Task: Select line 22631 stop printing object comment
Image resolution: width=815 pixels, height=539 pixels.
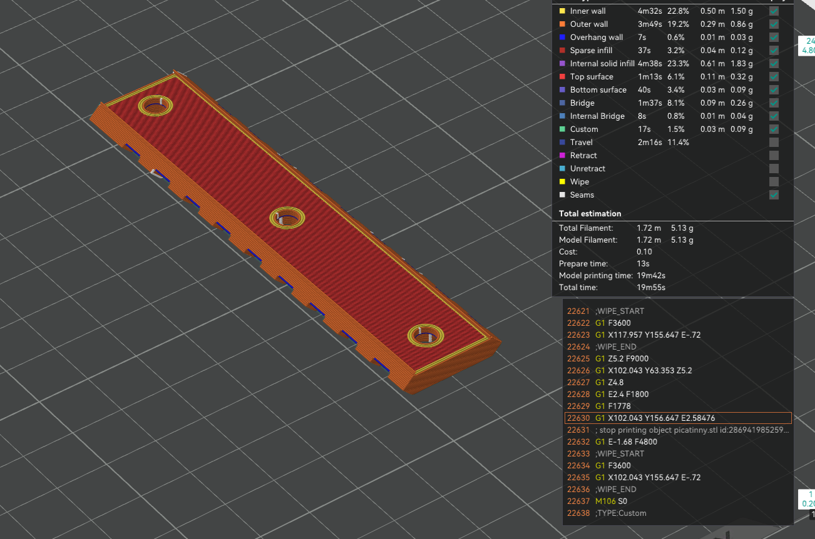Action: click(678, 430)
